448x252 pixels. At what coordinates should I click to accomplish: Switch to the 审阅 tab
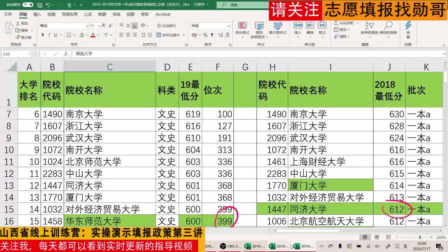[116, 14]
